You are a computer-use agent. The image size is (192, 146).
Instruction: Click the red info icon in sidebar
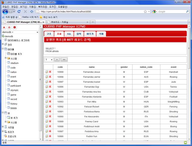(x=15, y=27)
